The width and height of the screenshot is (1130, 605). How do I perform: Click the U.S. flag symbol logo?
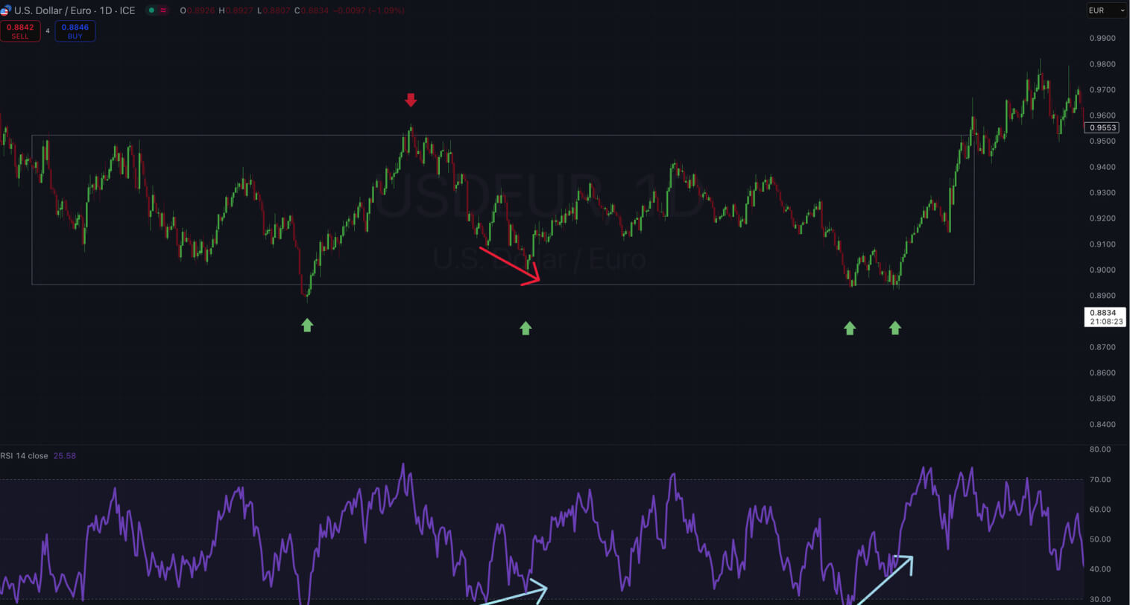pyautogui.click(x=7, y=10)
